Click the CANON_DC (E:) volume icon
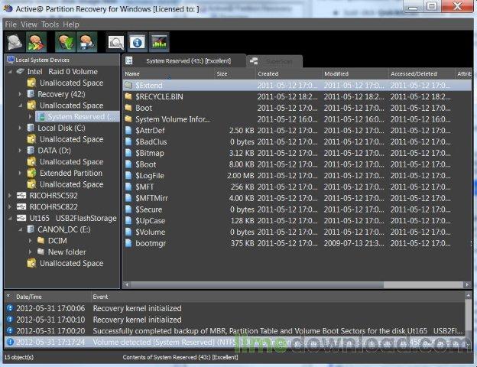 [x=31, y=229]
